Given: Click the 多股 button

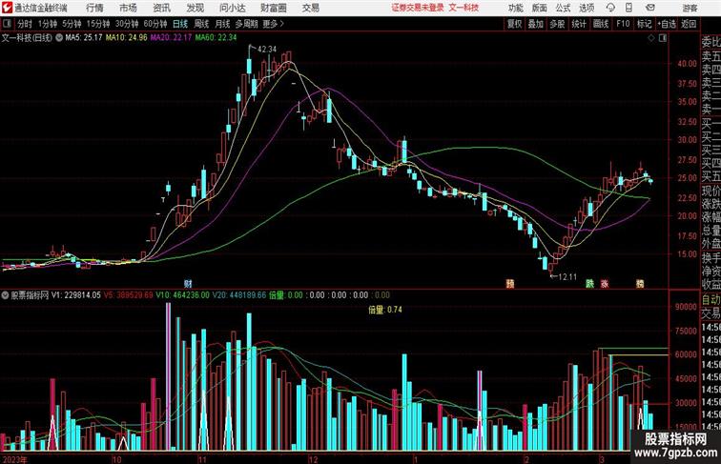Looking at the screenshot, I should point(557,24).
